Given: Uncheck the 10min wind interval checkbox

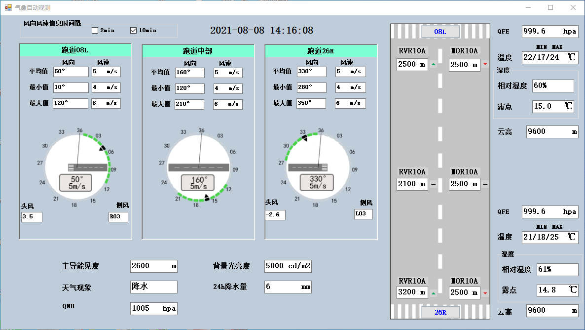Looking at the screenshot, I should pyautogui.click(x=133, y=30).
